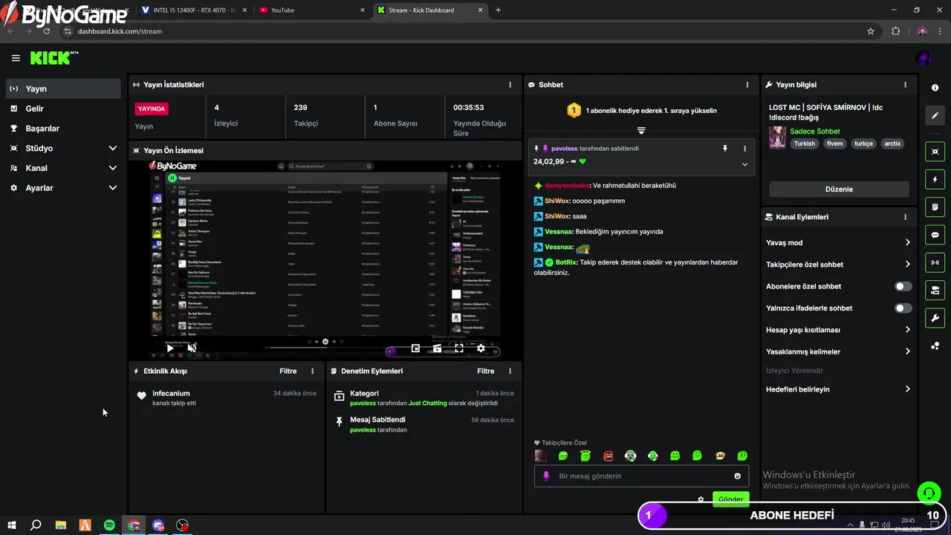This screenshot has height=535, width=951.
Task: Toggle the chat bubble panel icon in the right sidebar
Action: click(x=935, y=235)
